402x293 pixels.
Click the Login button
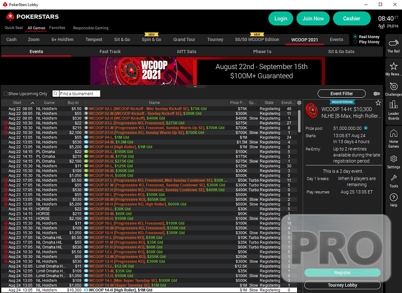tap(281, 19)
